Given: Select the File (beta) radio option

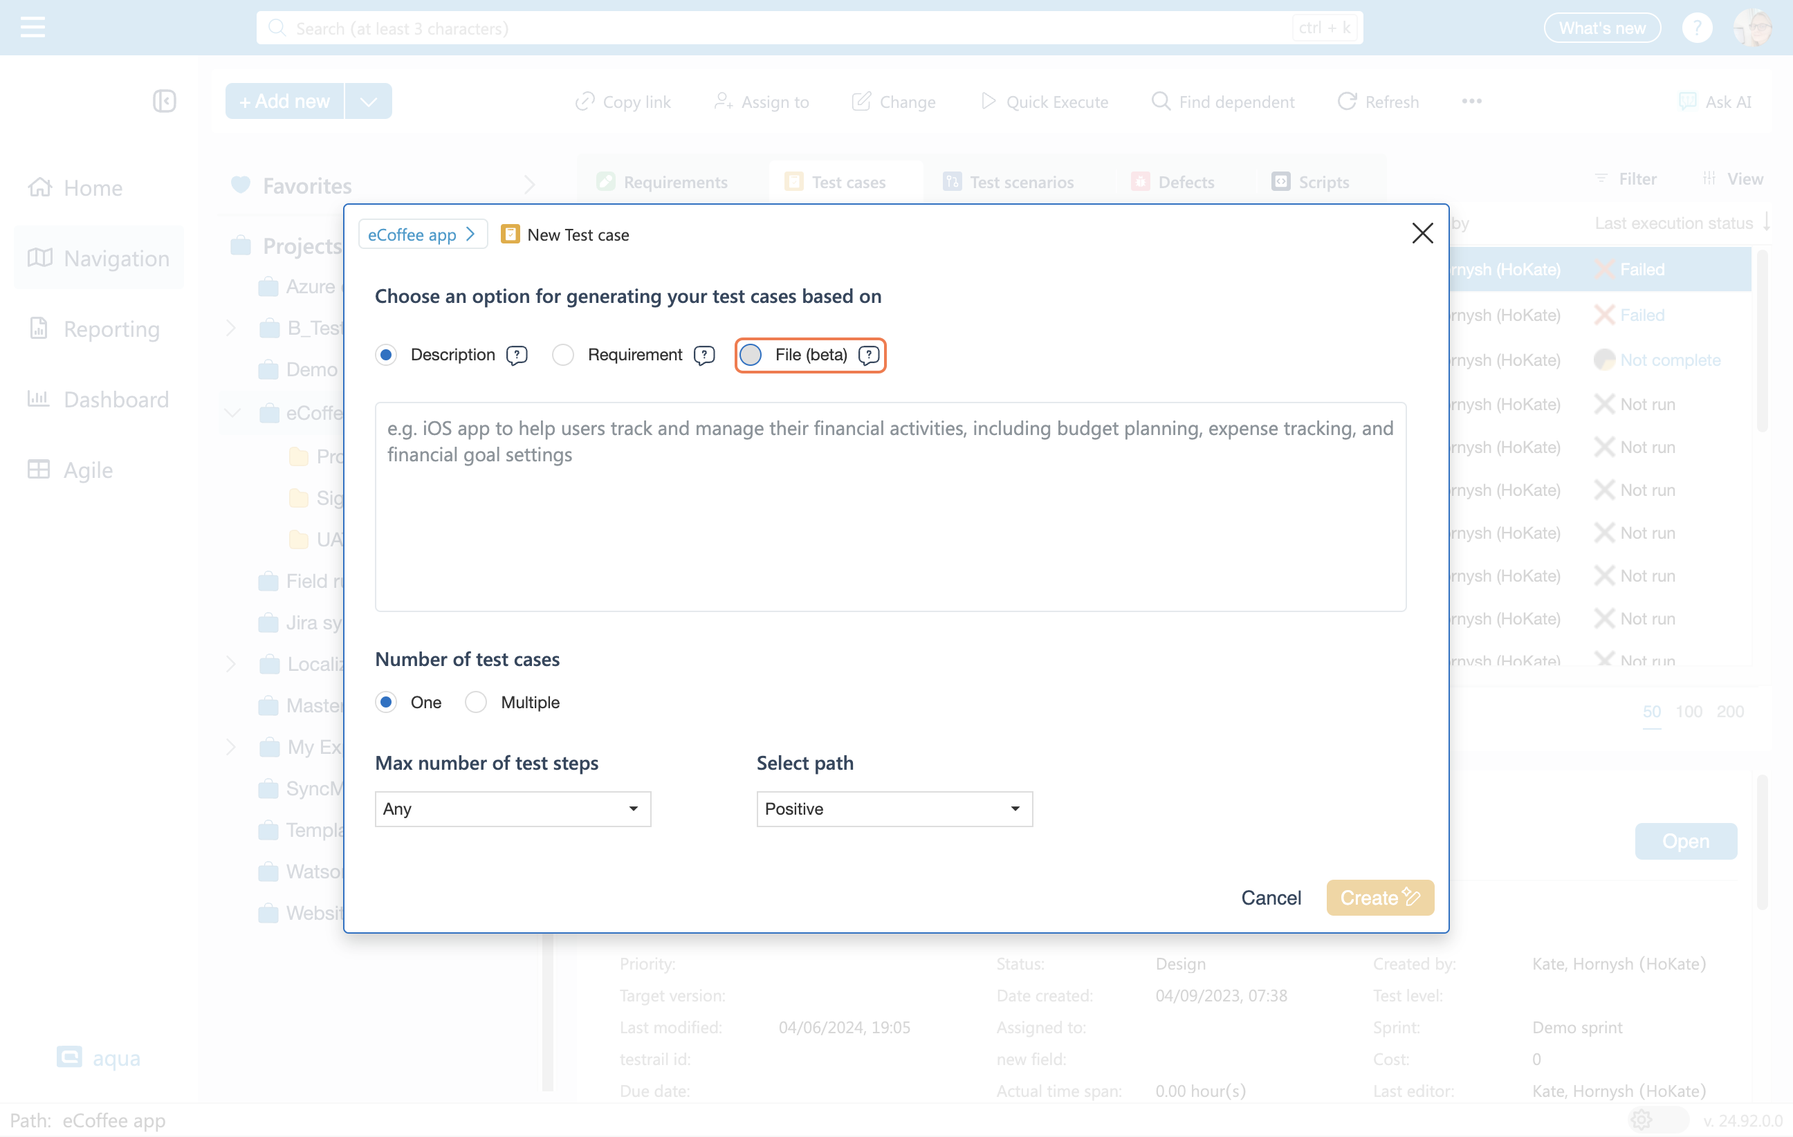Looking at the screenshot, I should [x=751, y=355].
